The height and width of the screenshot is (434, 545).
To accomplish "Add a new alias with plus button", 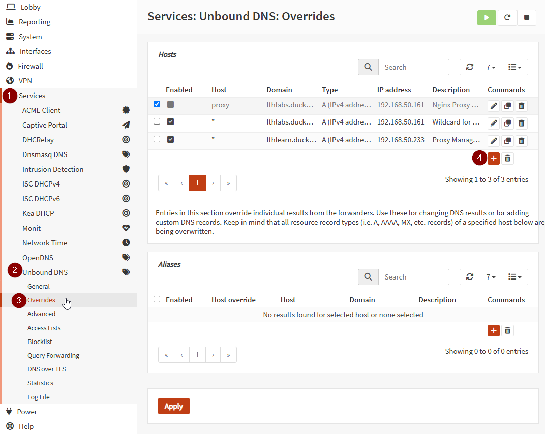I will (x=494, y=330).
